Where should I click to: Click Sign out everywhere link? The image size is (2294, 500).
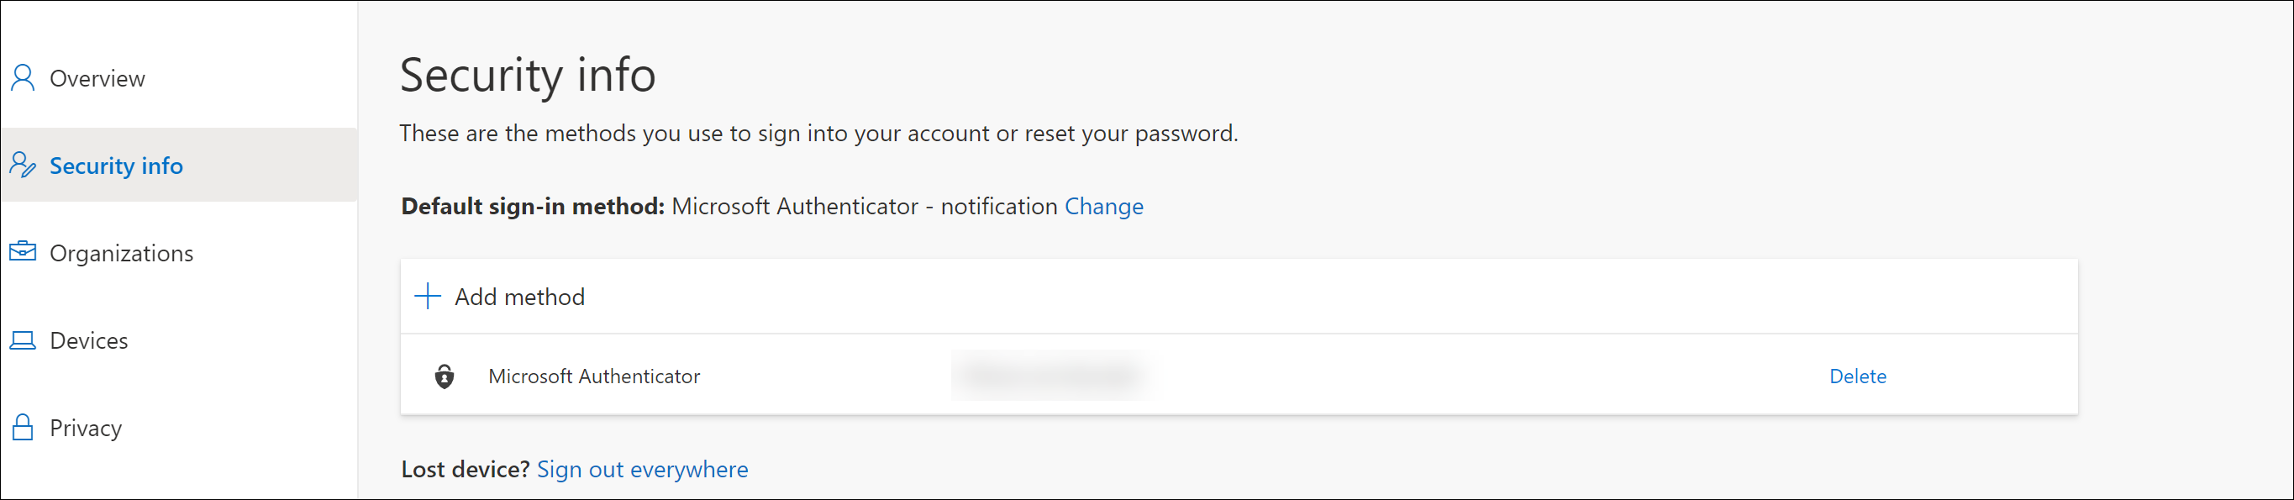point(642,469)
